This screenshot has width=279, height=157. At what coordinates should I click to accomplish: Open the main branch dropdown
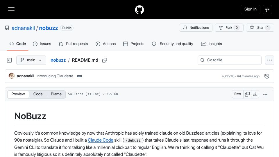[31, 60]
